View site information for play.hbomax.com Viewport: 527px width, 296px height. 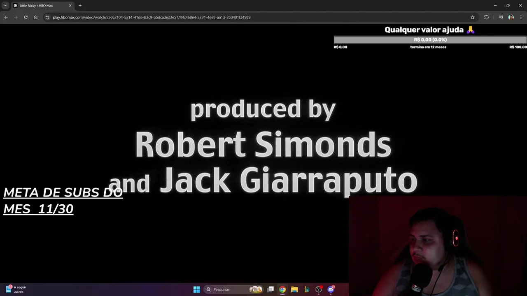[47, 17]
